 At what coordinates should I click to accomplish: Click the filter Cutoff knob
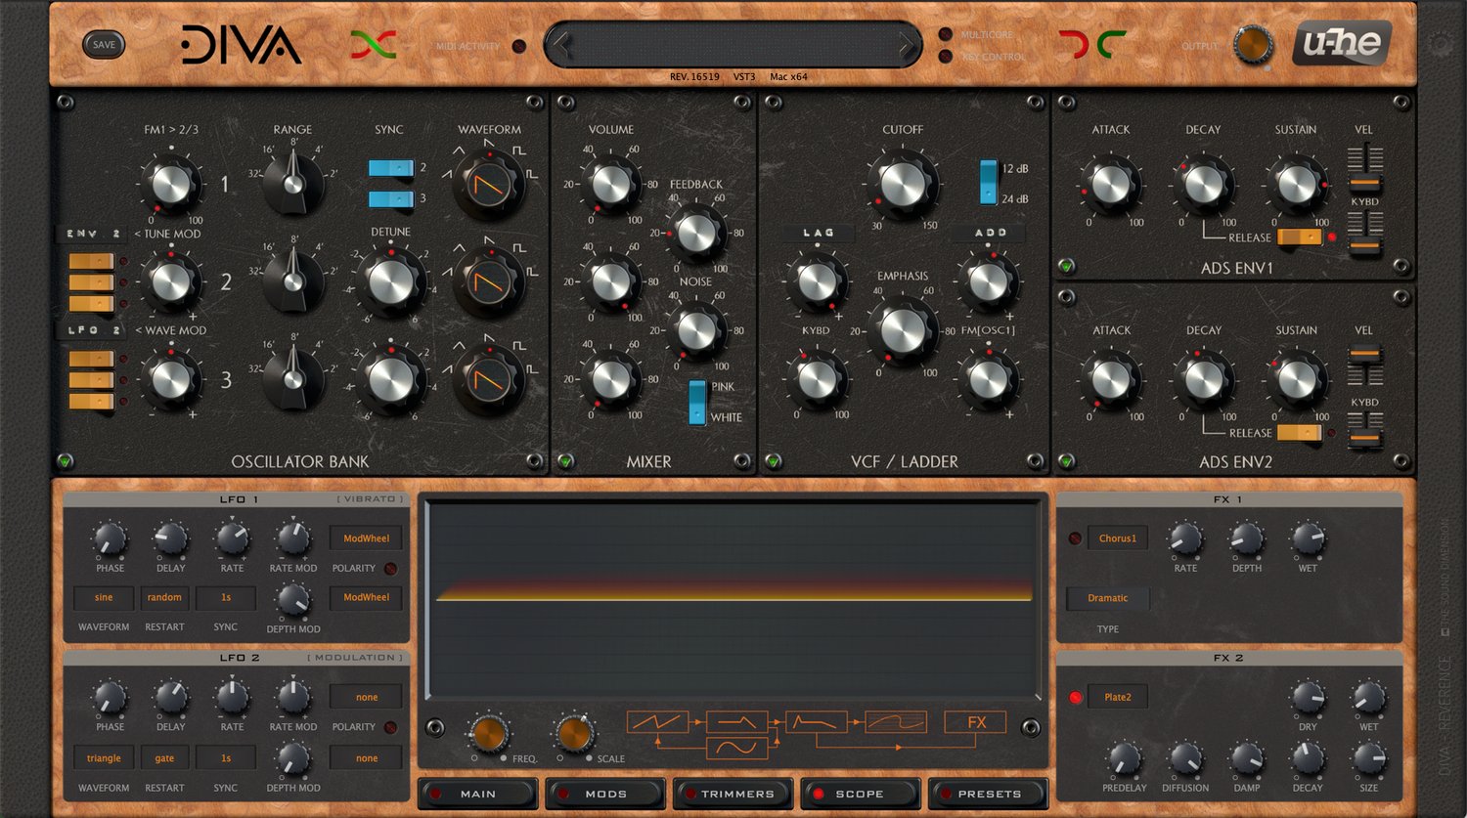pos(903,184)
